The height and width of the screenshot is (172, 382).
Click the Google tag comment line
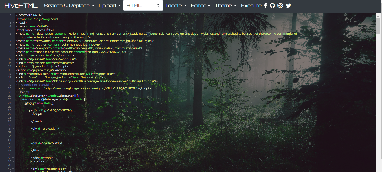click(x=35, y=85)
